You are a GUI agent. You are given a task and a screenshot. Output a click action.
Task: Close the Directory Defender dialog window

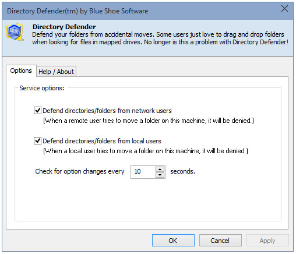(284, 9)
